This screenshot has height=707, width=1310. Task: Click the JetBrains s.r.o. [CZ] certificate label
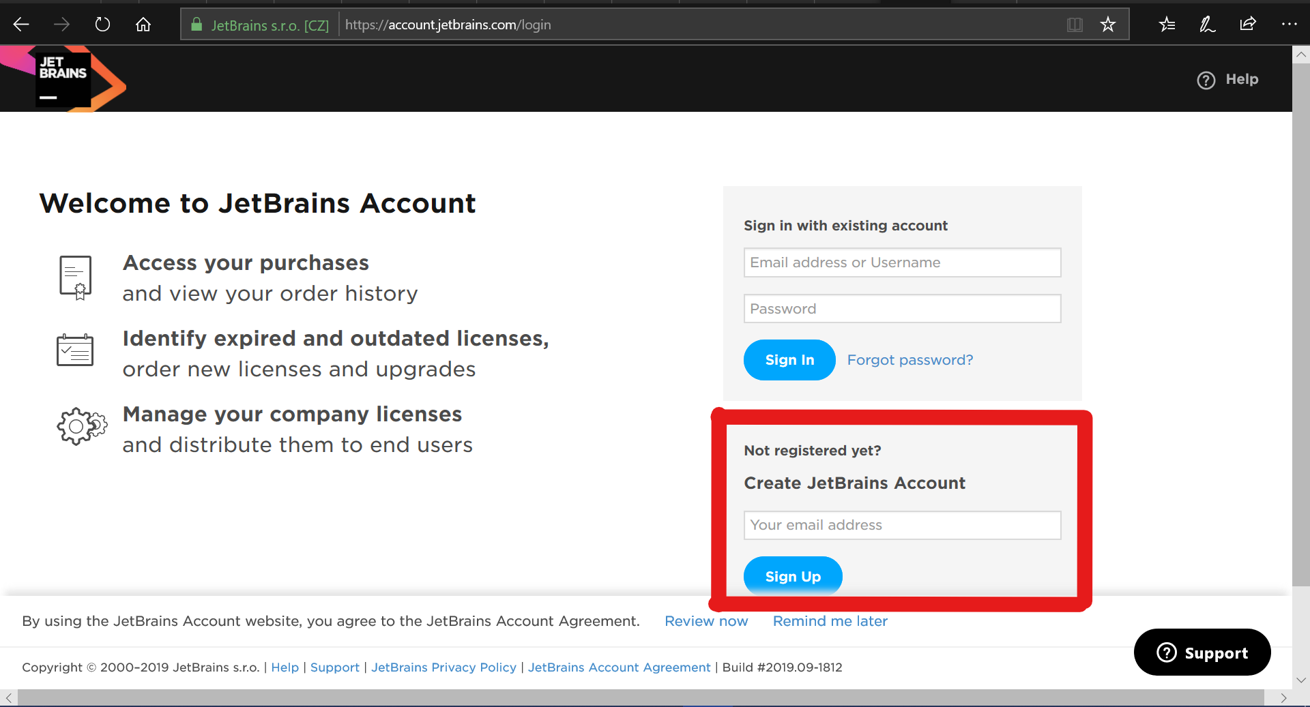pyautogui.click(x=270, y=25)
